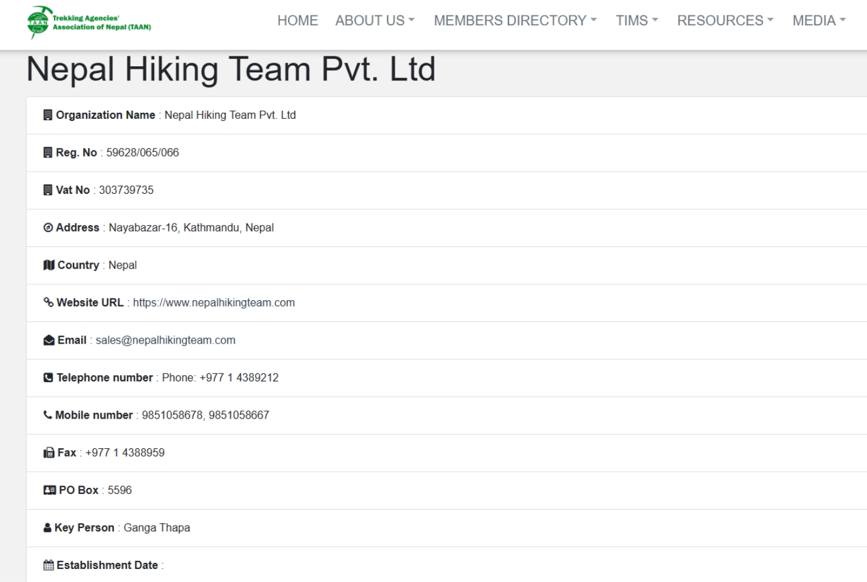The height and width of the screenshot is (582, 867).
Task: Click the person icon beside Key Person
Action: pos(48,528)
